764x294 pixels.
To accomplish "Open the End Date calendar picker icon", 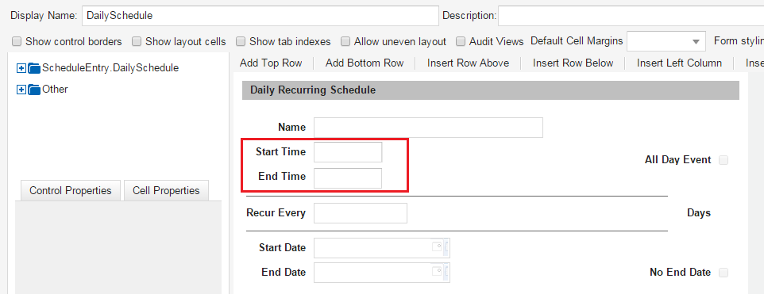I will pyautogui.click(x=437, y=272).
